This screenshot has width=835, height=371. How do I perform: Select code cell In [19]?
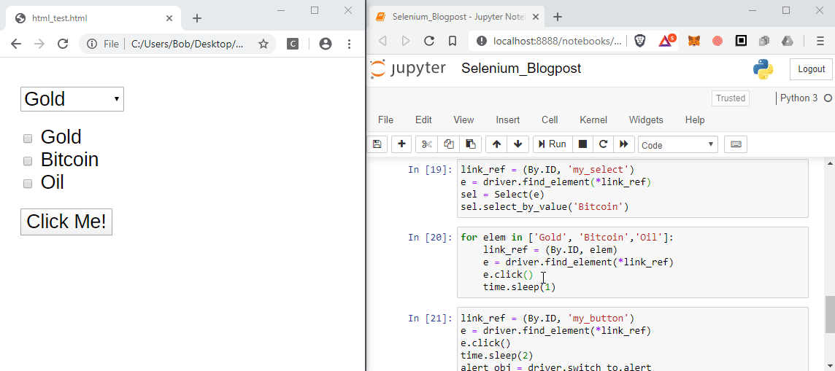tap(633, 188)
